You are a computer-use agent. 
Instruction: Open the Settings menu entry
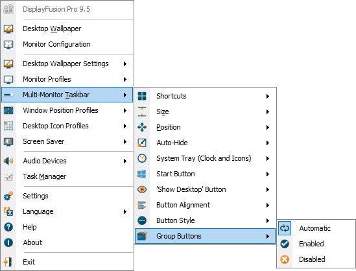67,196
